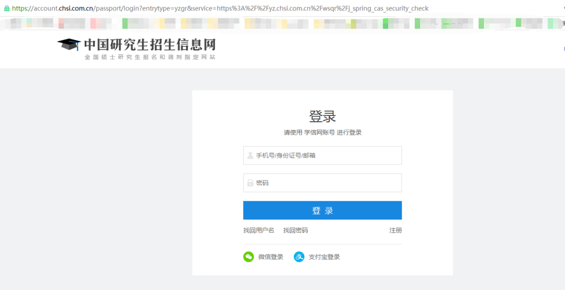Choose 微信登录 text link
The image size is (565, 290).
(x=270, y=257)
